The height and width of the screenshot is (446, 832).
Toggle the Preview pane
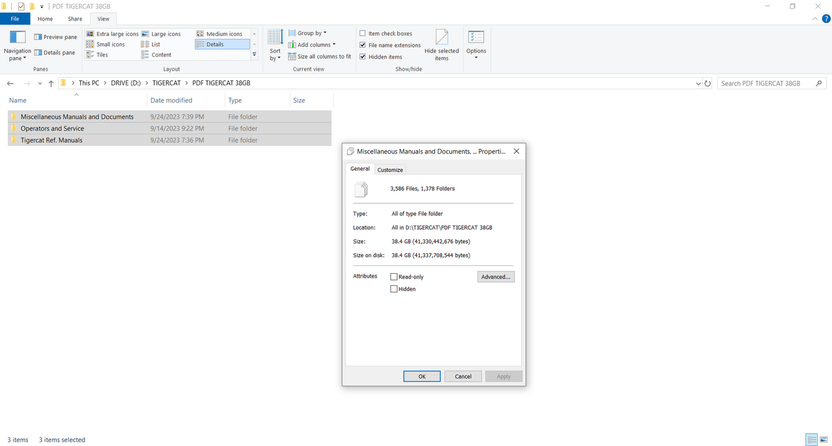point(55,37)
